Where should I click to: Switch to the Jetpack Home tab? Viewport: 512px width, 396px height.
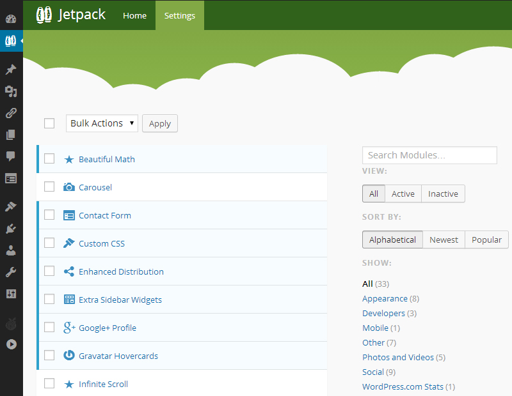[x=134, y=15]
